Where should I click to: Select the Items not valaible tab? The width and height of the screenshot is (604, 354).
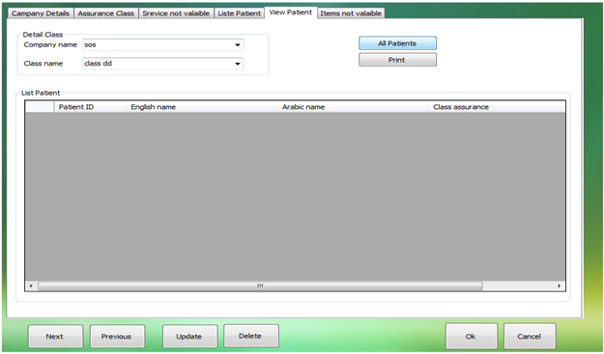pyautogui.click(x=351, y=14)
